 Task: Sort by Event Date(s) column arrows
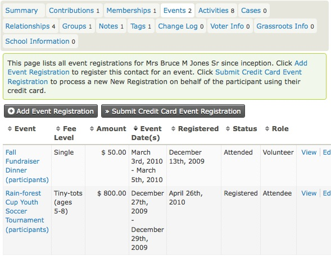pyautogui.click(x=135, y=128)
